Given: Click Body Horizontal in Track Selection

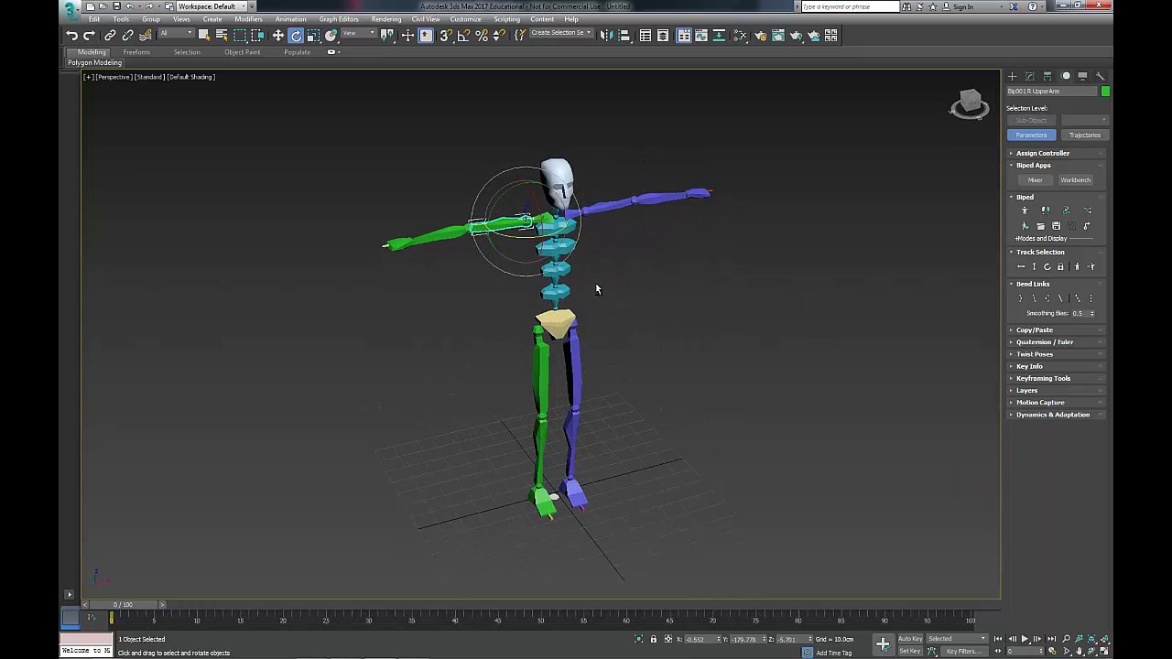Looking at the screenshot, I should pyautogui.click(x=1021, y=266).
